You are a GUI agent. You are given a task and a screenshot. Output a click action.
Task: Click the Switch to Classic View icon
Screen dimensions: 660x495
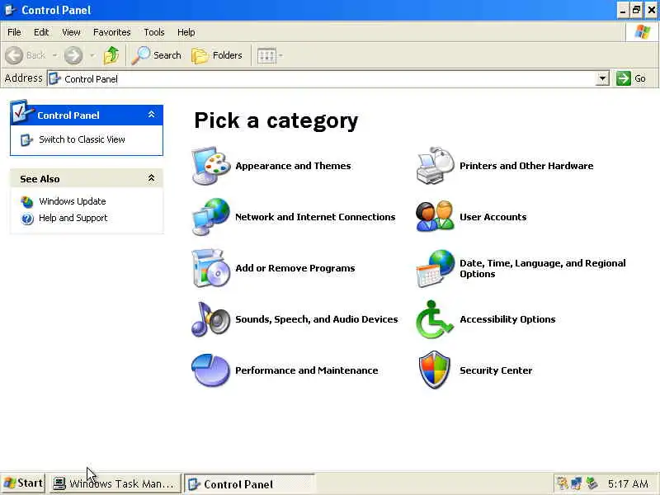point(26,139)
